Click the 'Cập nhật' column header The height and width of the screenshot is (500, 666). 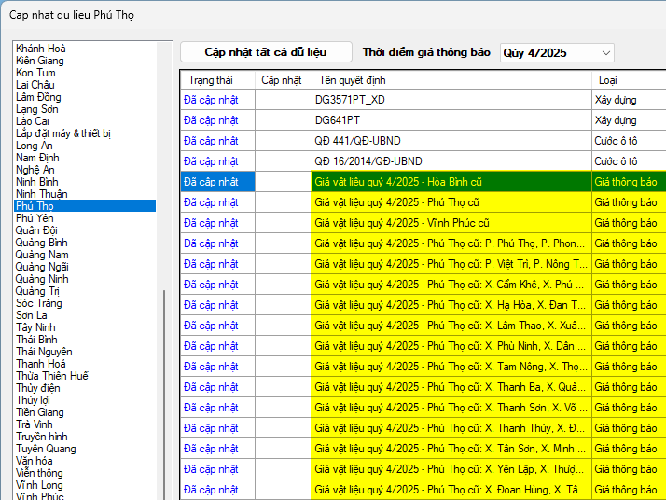pos(281,80)
